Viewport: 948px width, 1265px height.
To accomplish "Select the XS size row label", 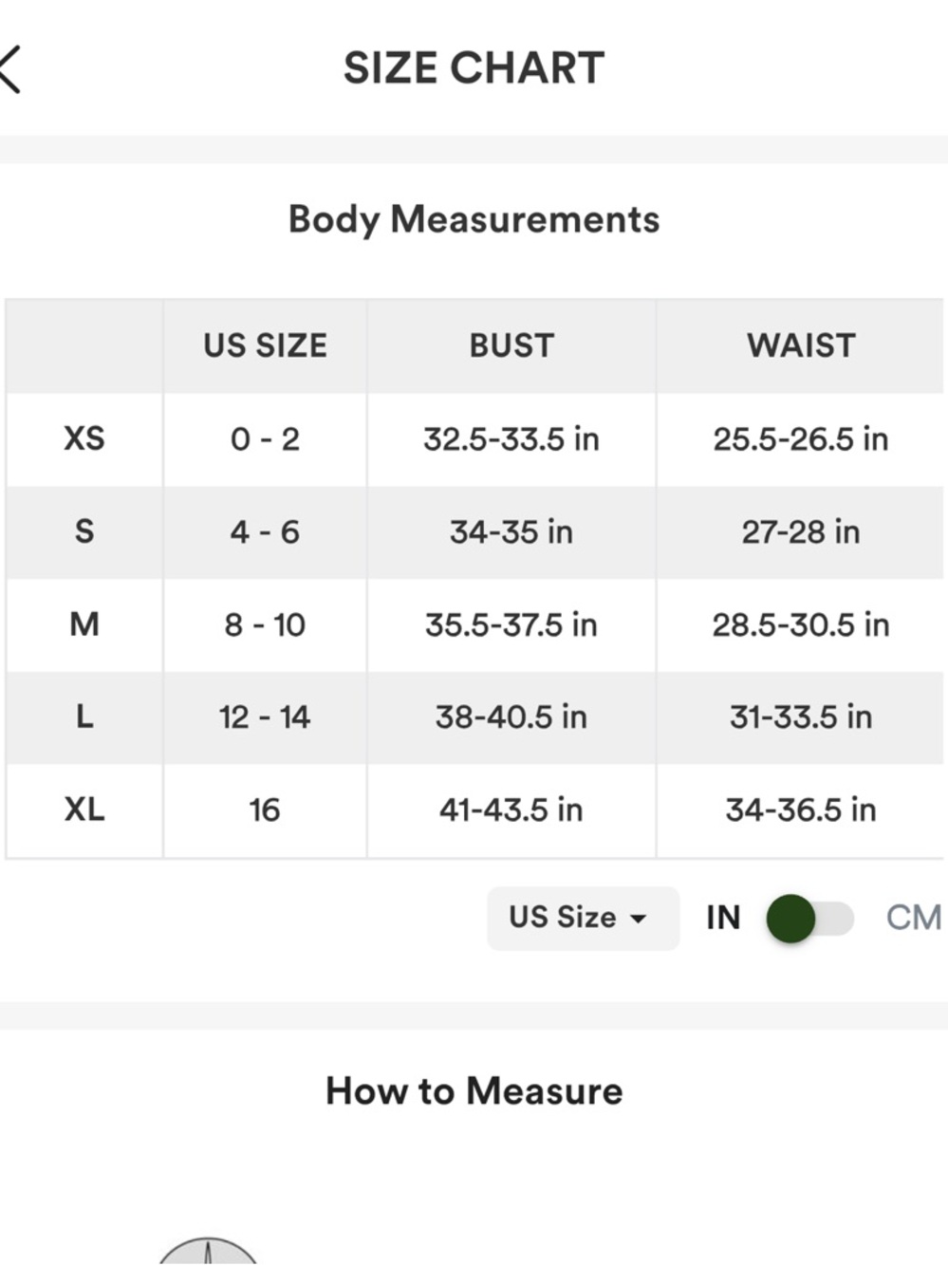I will [84, 438].
